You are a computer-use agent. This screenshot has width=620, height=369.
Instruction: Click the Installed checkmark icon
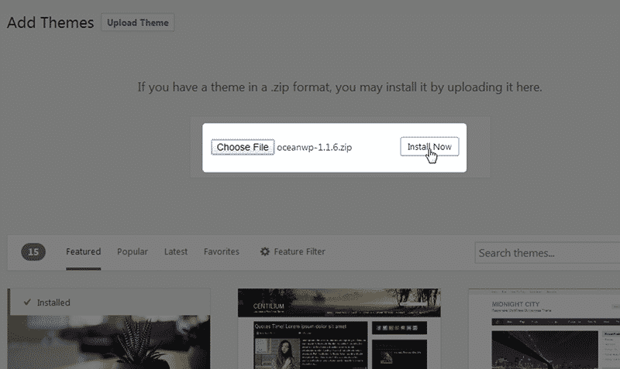click(27, 302)
